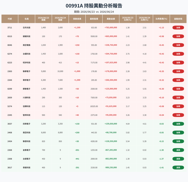Screen dimensions: 188x182
Task: Click the 名稱 column header
Action: pyautogui.click(x=27, y=19)
